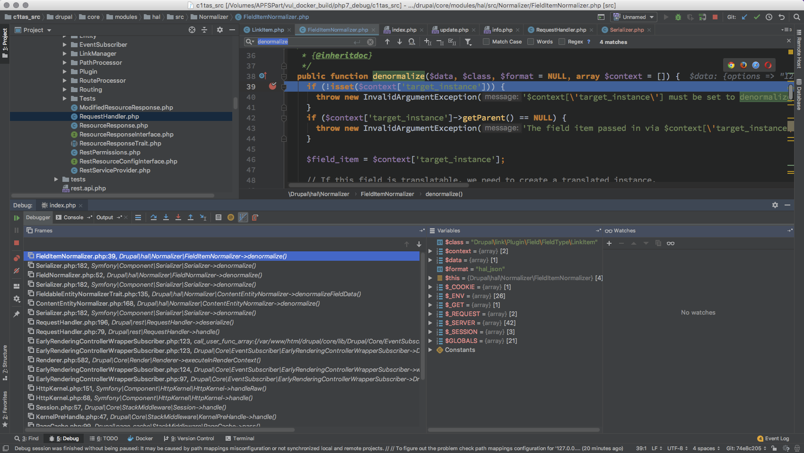Expand the $_SERVER variable node
This screenshot has width=804, height=453.
click(430, 323)
